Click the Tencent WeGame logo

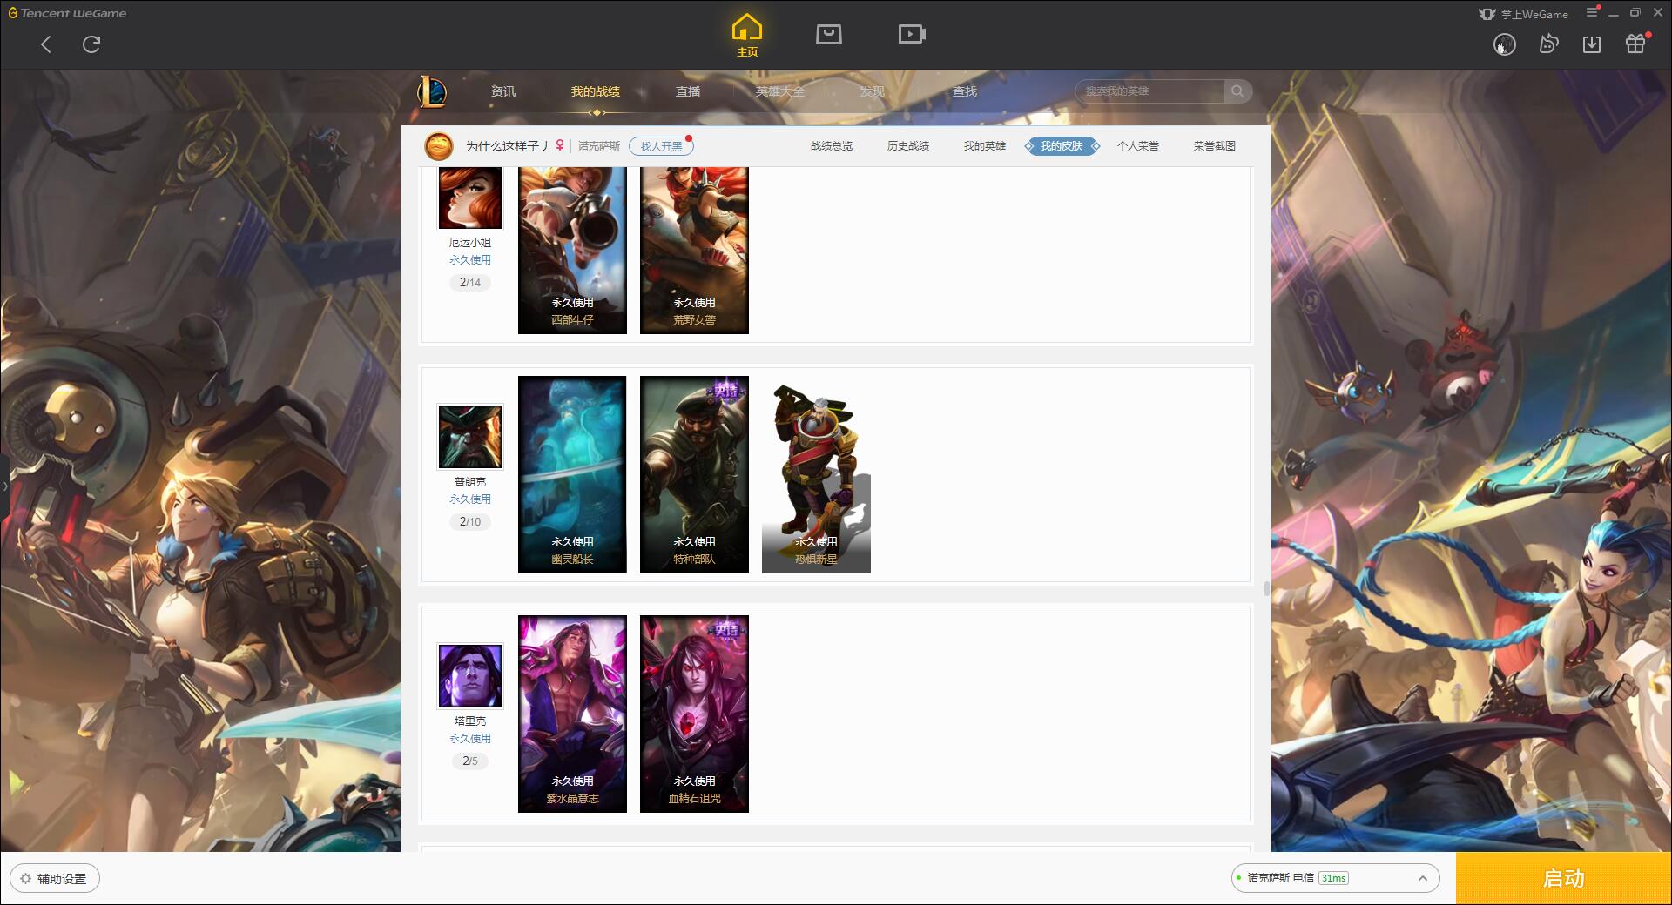(67, 13)
